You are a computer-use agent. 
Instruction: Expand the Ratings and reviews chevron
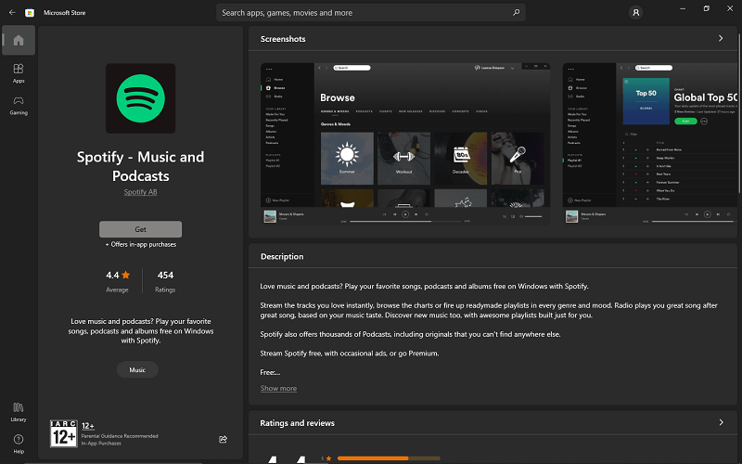point(721,422)
